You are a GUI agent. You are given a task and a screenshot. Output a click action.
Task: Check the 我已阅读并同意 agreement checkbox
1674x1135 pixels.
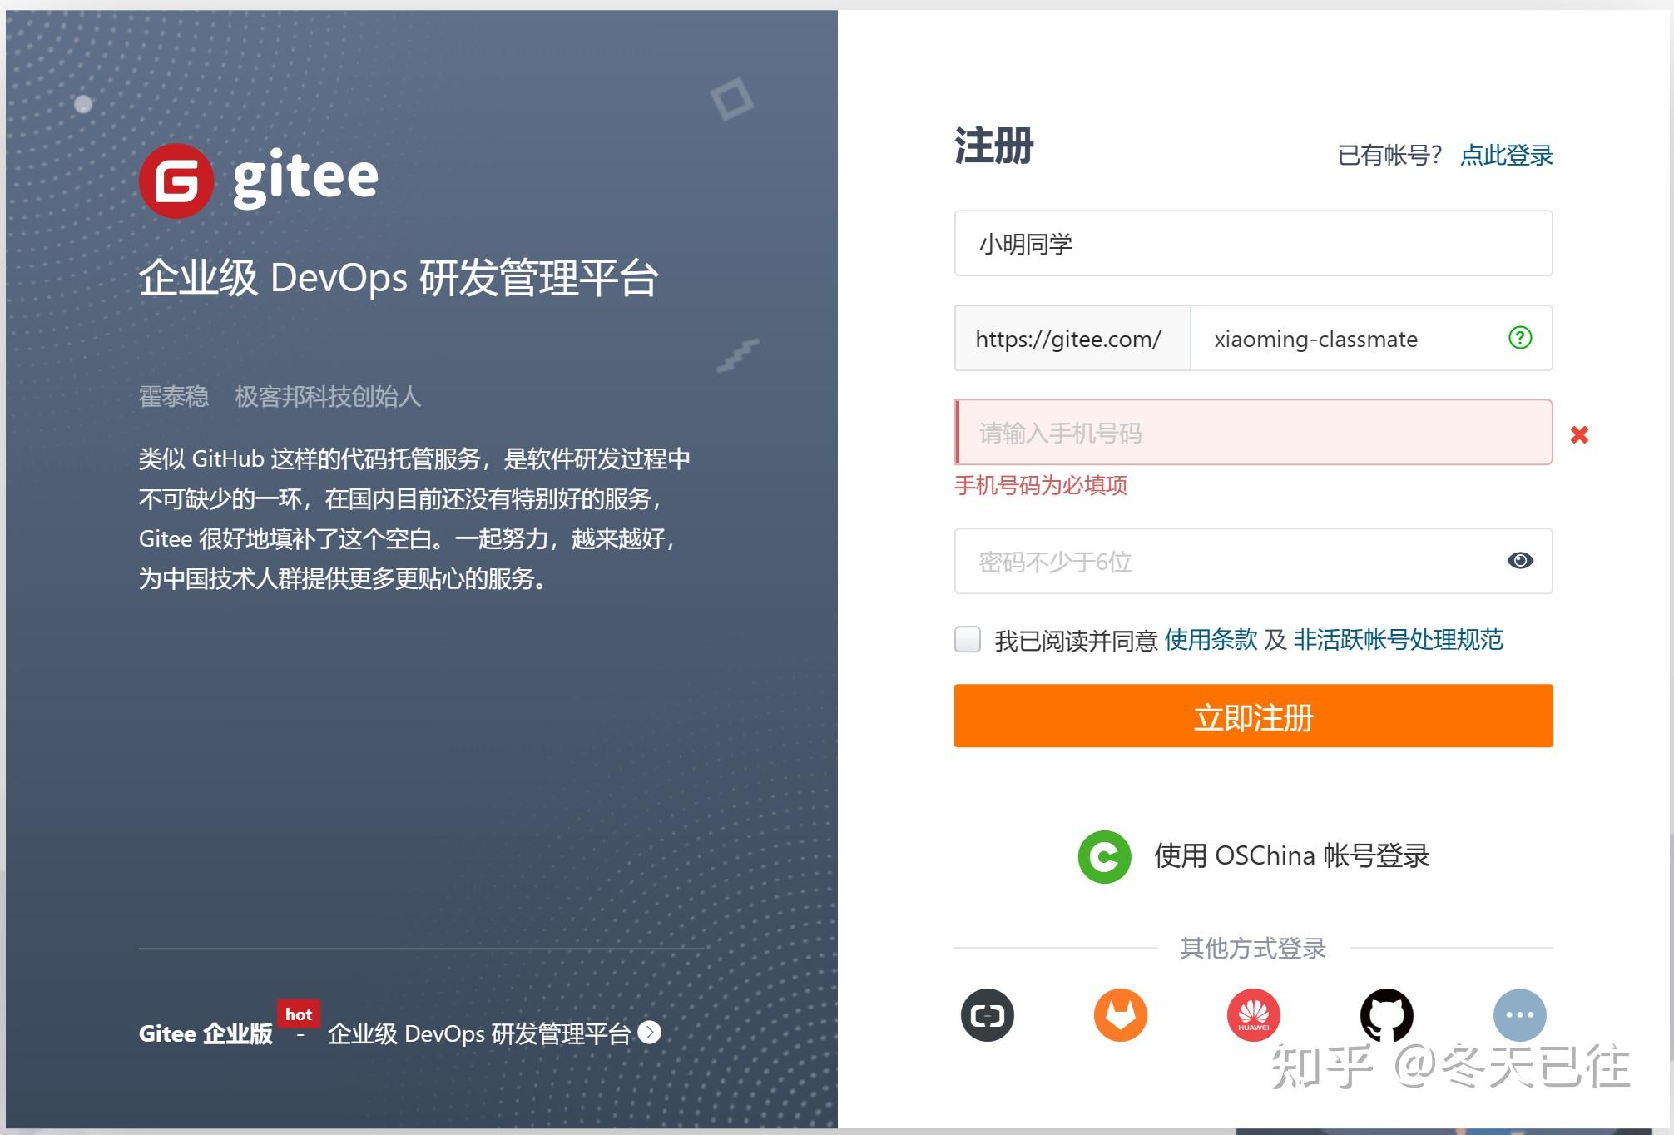point(966,641)
